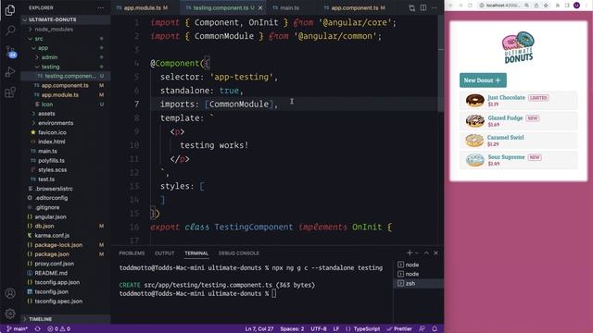Reload the browser page
593x333 pixels.
[470, 6]
